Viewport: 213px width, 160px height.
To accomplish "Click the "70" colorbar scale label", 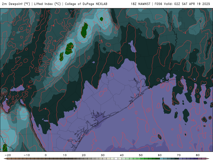I will coord(179,155).
